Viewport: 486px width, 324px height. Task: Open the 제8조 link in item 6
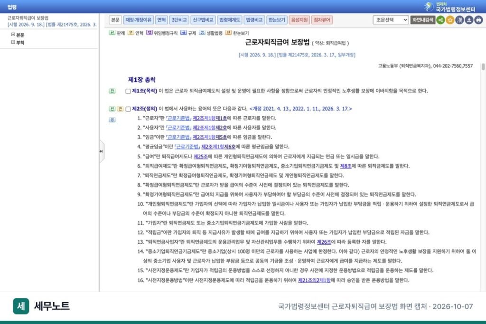coord(346,166)
